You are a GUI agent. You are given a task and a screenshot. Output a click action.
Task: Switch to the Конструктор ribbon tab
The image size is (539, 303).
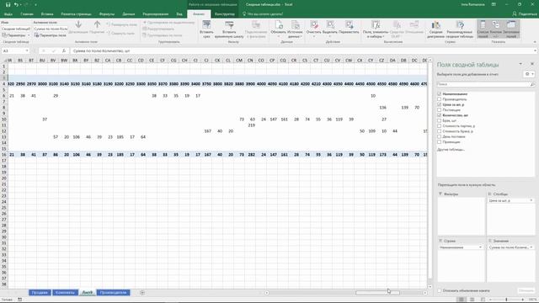(225, 14)
